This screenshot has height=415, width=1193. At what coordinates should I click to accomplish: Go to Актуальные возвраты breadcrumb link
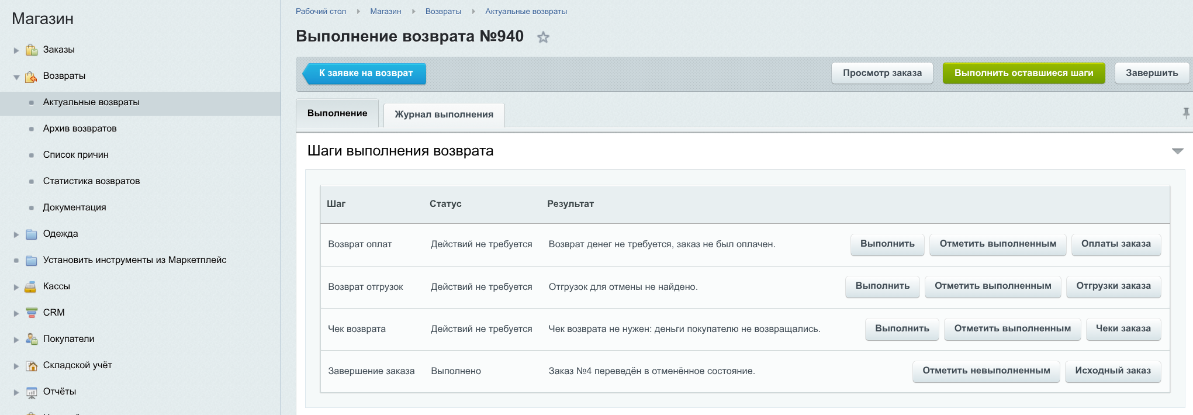[526, 11]
